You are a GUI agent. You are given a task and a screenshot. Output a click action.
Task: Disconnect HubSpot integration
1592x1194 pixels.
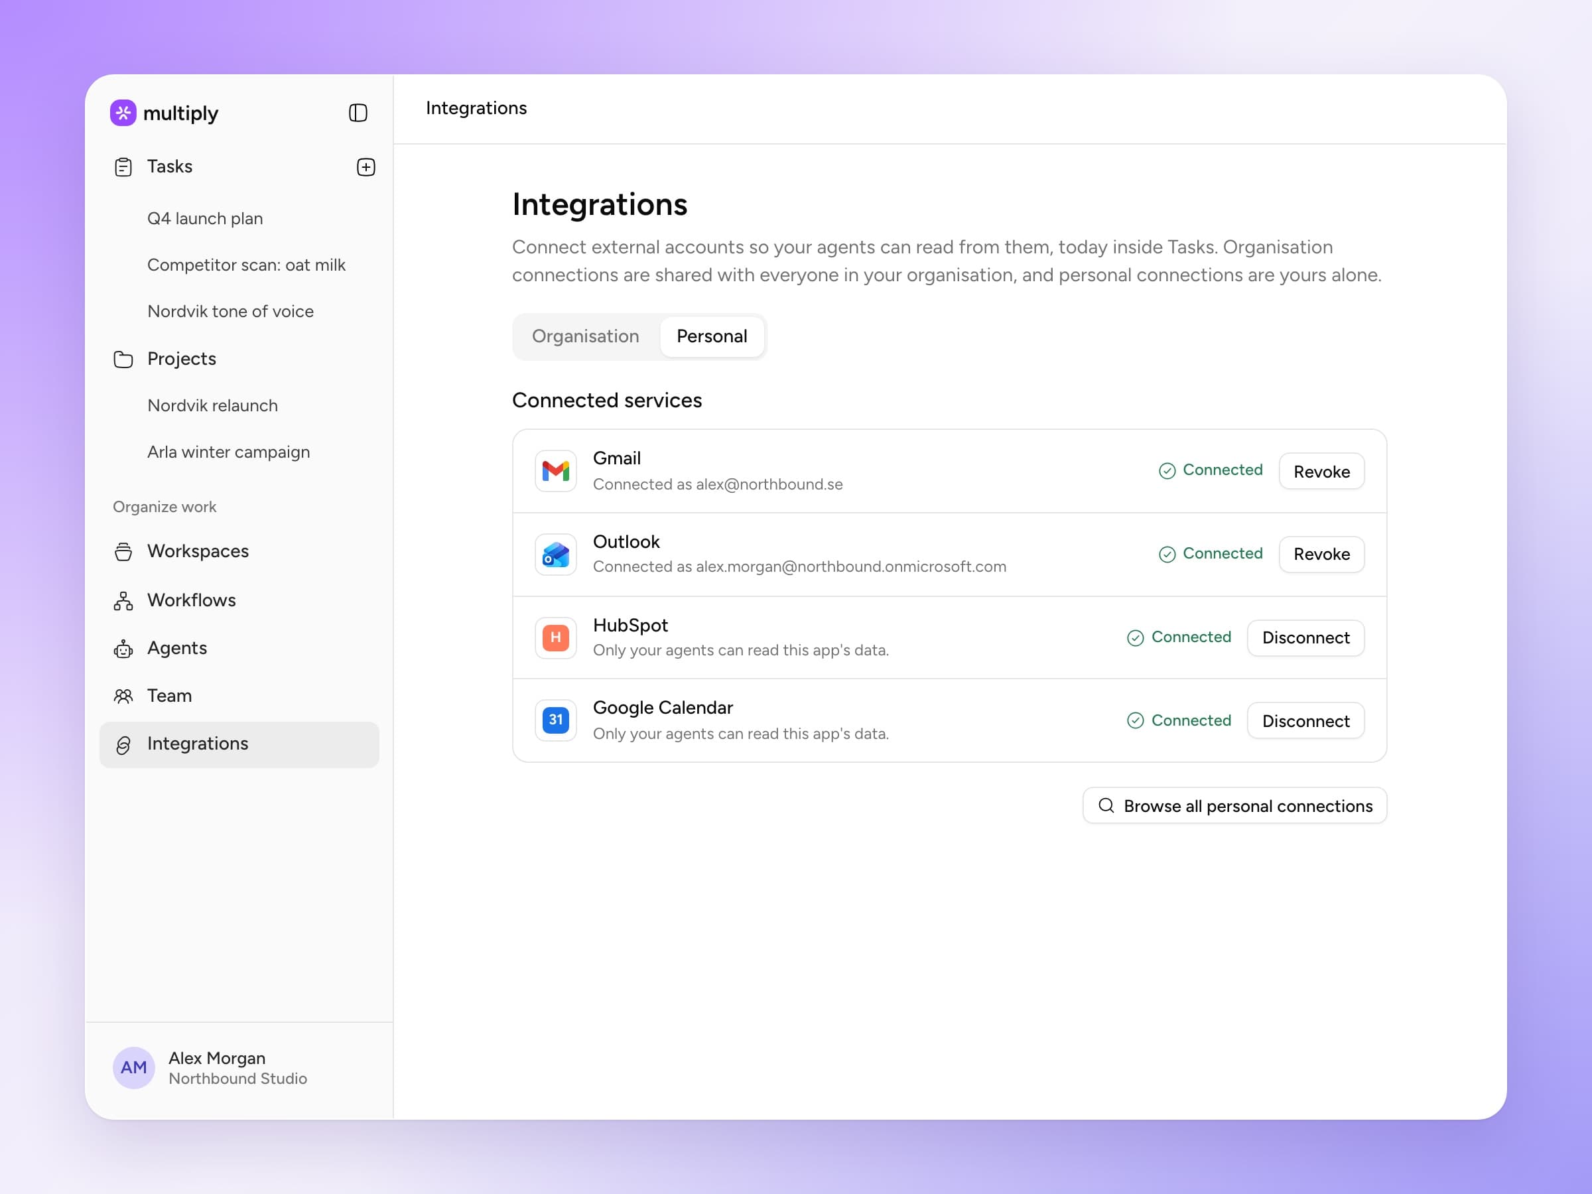click(x=1305, y=637)
